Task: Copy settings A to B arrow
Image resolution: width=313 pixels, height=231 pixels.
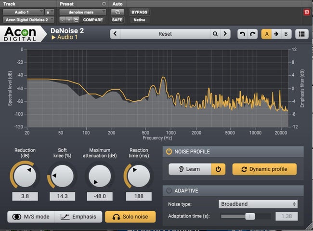Action: coord(276,34)
